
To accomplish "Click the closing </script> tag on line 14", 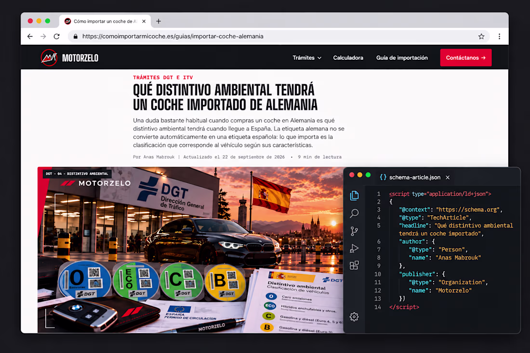I will tap(404, 307).
